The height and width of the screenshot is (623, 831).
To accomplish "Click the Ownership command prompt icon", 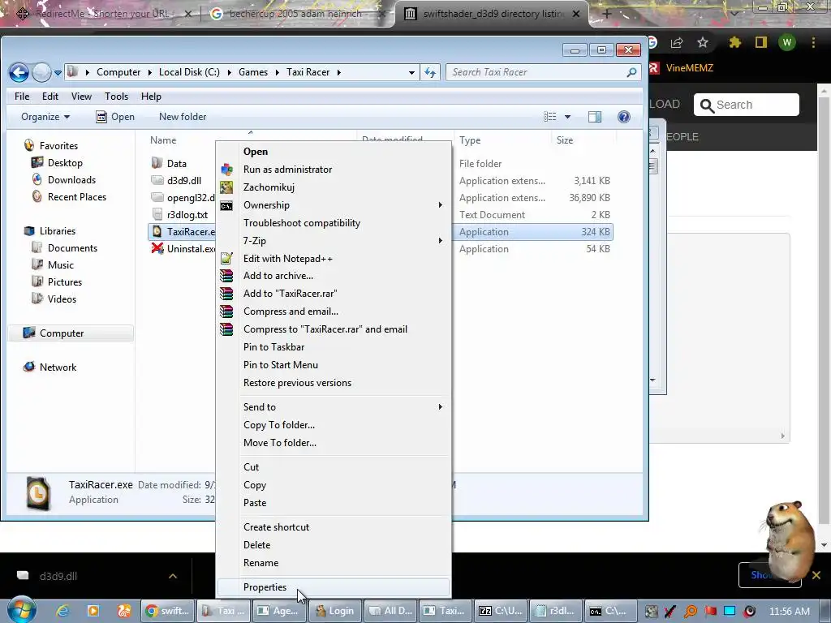I will 227,205.
